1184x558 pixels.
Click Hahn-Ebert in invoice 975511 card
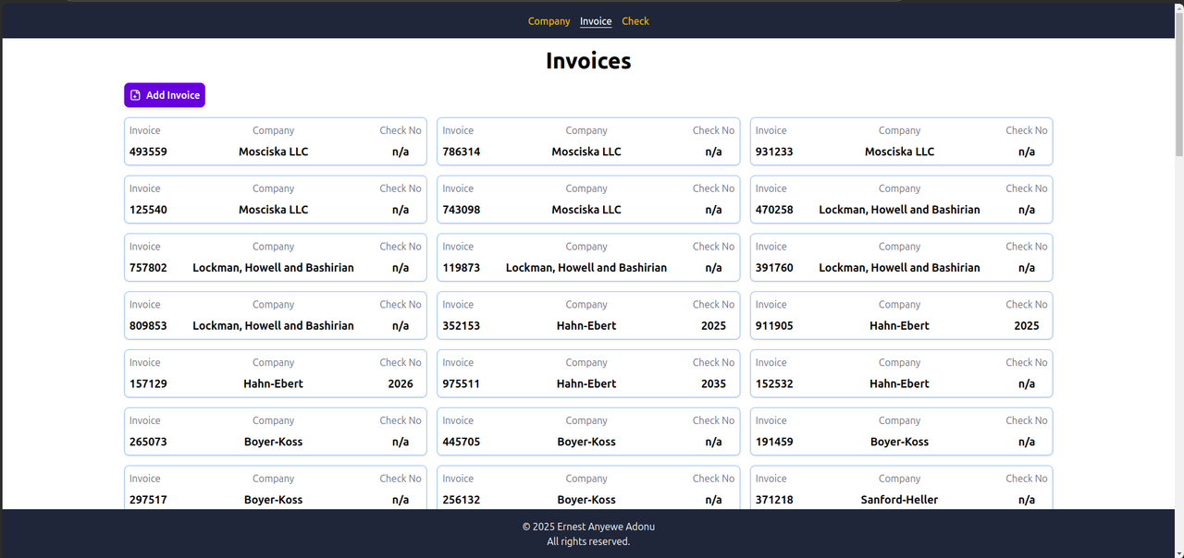click(586, 384)
